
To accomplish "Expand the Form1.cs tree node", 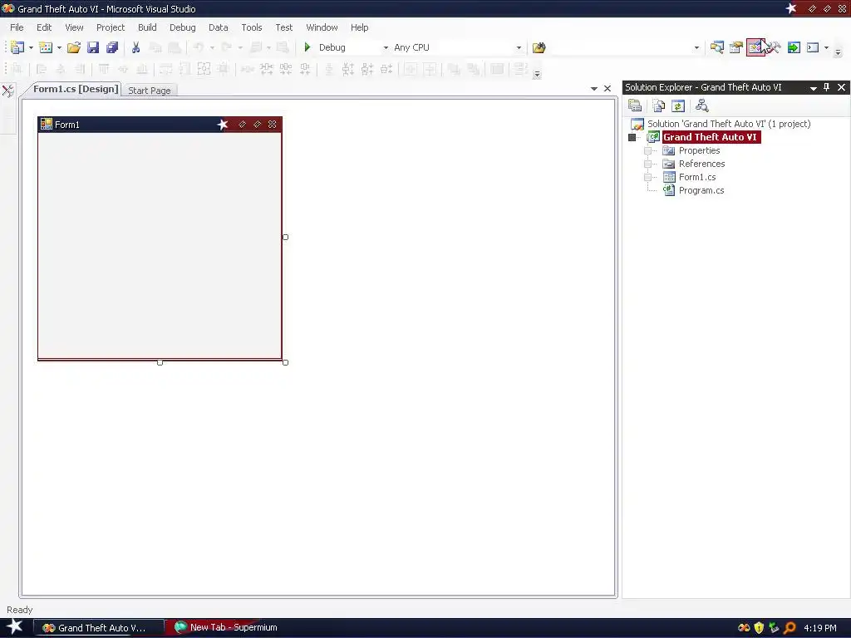I will (647, 178).
